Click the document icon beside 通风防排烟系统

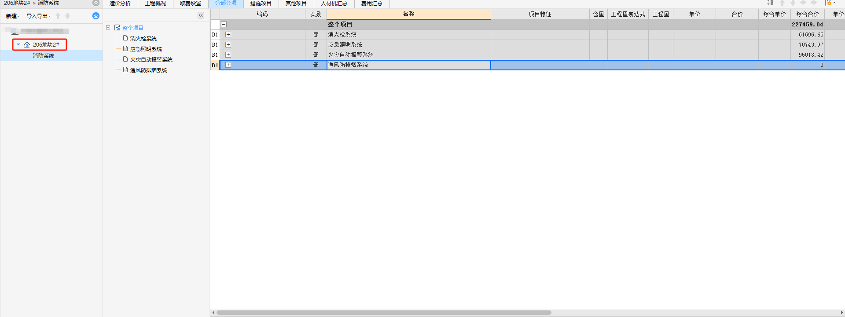pyautogui.click(x=125, y=70)
